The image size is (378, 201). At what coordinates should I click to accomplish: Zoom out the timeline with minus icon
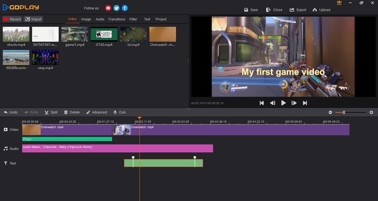pyautogui.click(x=330, y=112)
